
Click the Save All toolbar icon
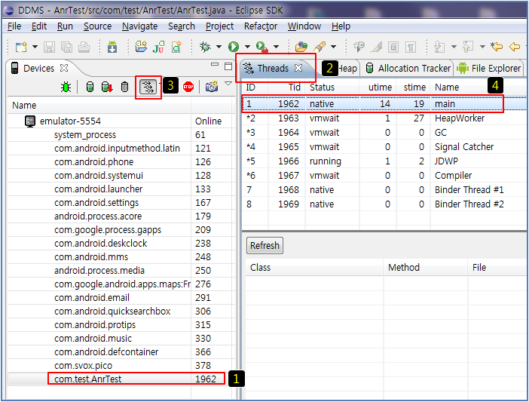pos(66,47)
